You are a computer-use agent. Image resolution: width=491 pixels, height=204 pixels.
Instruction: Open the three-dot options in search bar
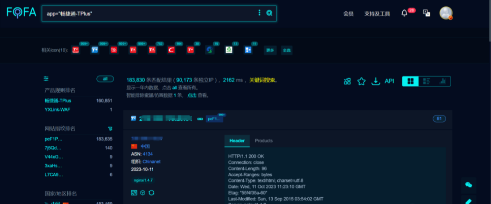coord(259,13)
